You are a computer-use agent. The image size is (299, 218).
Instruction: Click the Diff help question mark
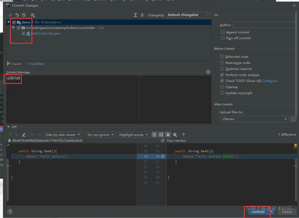click(183, 135)
